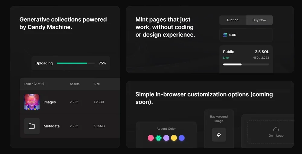Pick the checked green accent color
Screen dimensions: 302x154
pos(159,138)
